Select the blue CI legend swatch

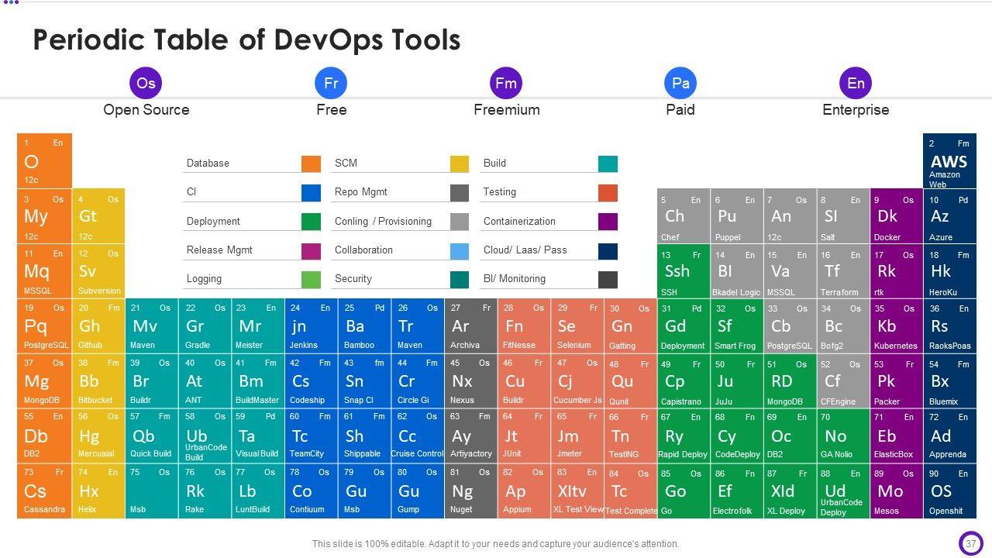311,192
